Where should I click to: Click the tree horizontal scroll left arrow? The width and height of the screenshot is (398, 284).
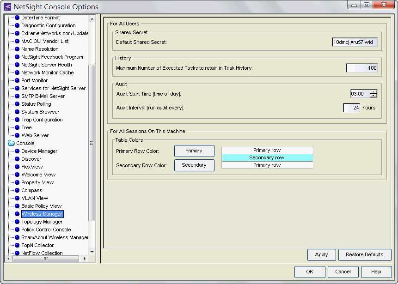(x=8, y=259)
